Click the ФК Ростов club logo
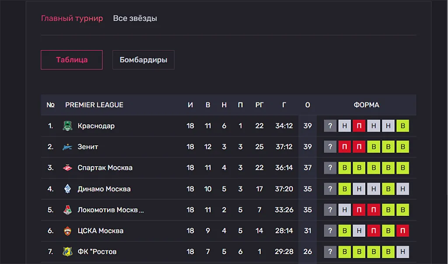This screenshot has height=264, width=448. tap(67, 252)
